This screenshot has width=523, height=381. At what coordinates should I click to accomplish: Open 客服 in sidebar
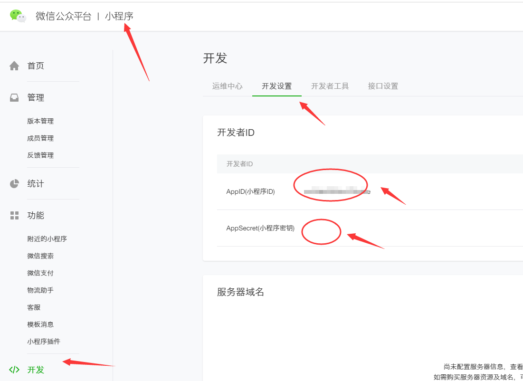34,307
